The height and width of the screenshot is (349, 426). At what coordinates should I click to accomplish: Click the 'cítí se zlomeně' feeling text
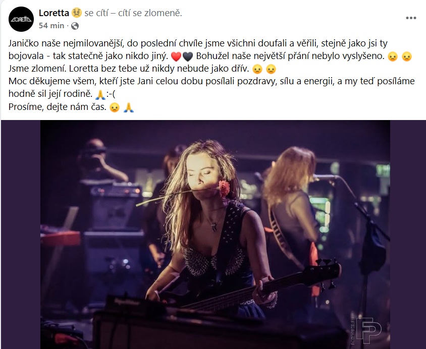[150, 13]
